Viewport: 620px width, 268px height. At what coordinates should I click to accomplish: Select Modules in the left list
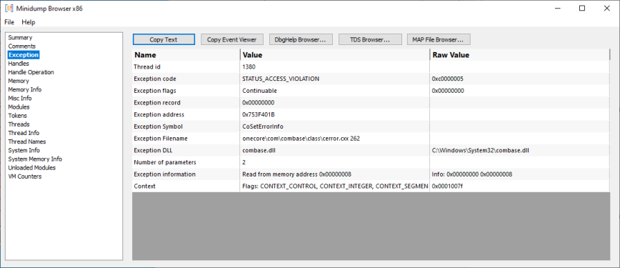(x=19, y=107)
